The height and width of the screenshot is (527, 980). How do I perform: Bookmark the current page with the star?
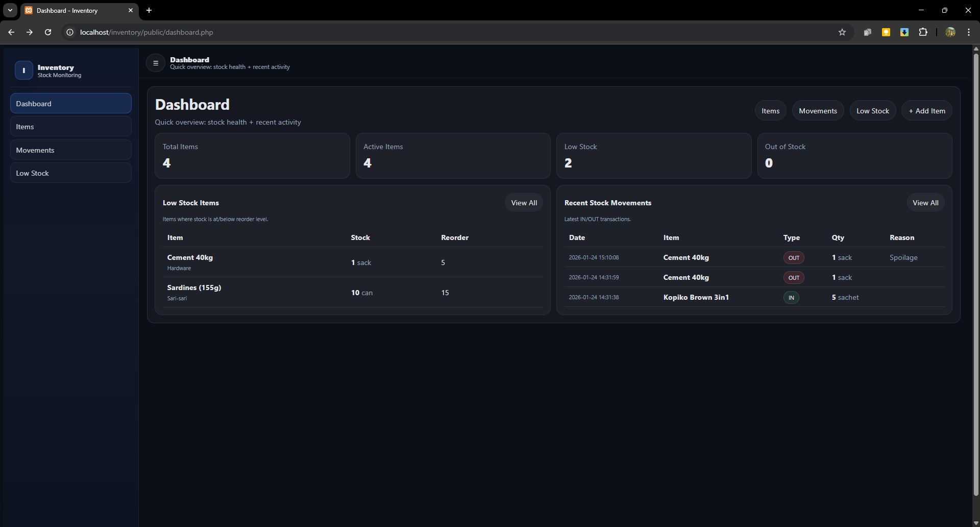842,32
